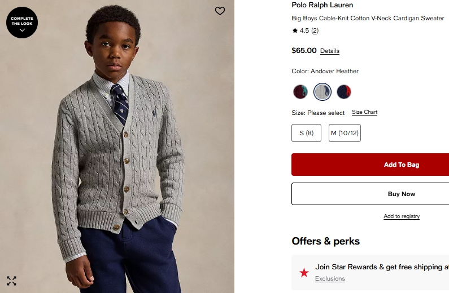Favorite the cardigan with the heart icon

tap(220, 11)
